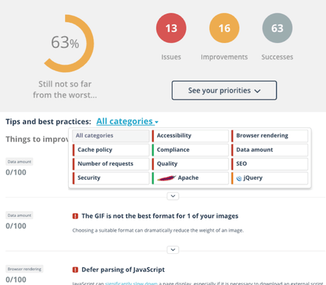Expand details chevron below the GIF issue

(173, 249)
